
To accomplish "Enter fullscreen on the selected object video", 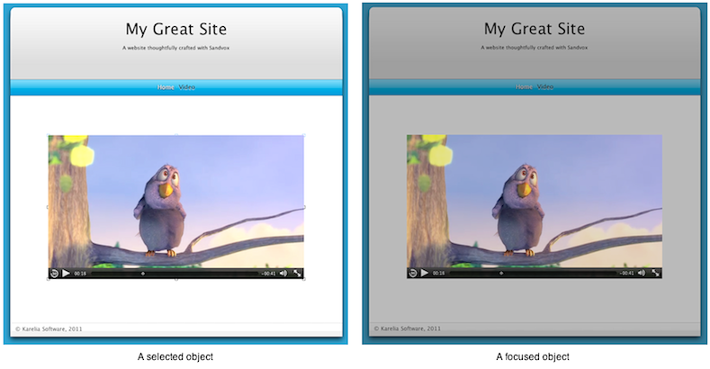I will (297, 273).
